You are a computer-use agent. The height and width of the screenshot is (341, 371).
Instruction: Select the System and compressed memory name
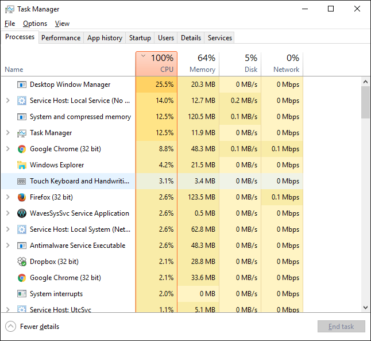click(x=80, y=117)
